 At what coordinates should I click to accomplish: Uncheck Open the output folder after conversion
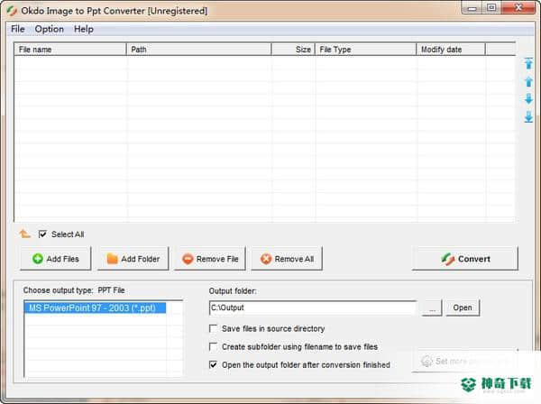(x=213, y=364)
